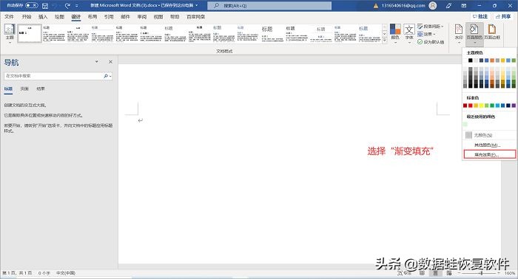This screenshot has height=279, width=518.
Task: Open the 颜色 (theme colors) palette
Action: point(395,33)
